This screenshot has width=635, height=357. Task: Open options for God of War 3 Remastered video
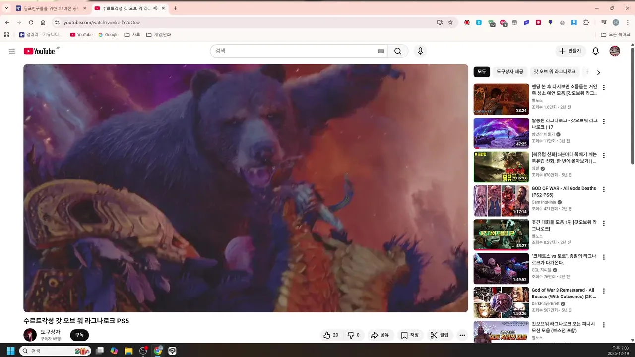pos(604,291)
